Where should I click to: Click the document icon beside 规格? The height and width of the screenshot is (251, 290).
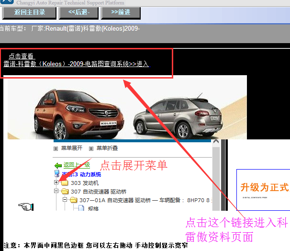(81, 208)
